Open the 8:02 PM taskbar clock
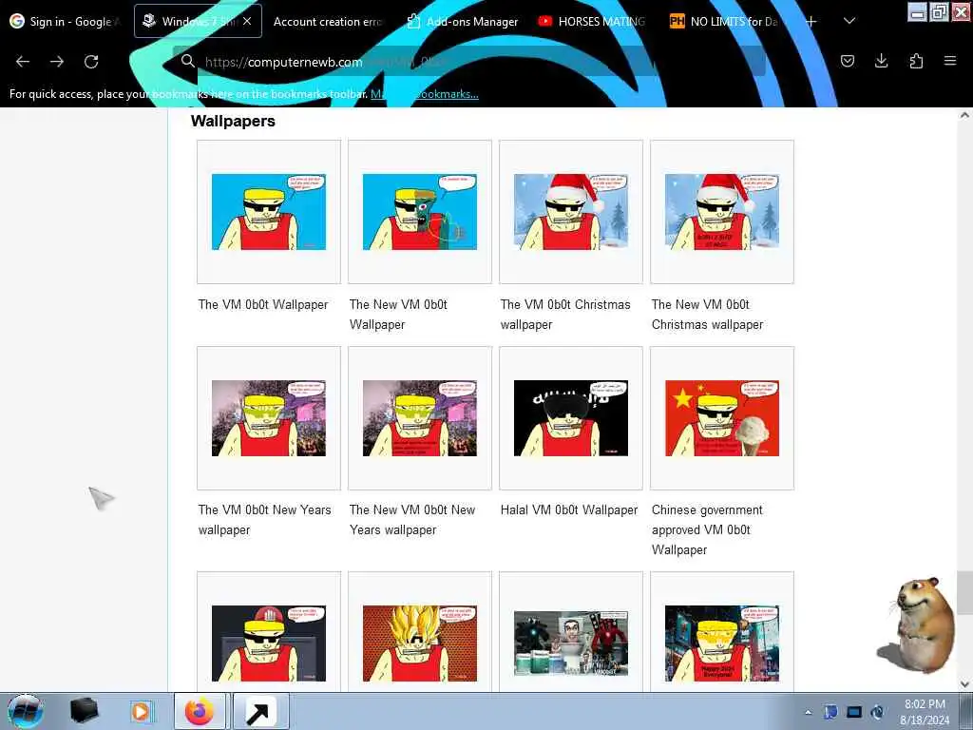Image resolution: width=973 pixels, height=730 pixels. click(925, 712)
